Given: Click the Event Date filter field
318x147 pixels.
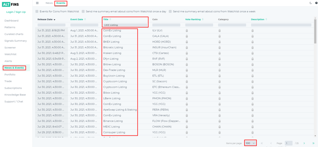Looking at the screenshot, I should [84, 25].
